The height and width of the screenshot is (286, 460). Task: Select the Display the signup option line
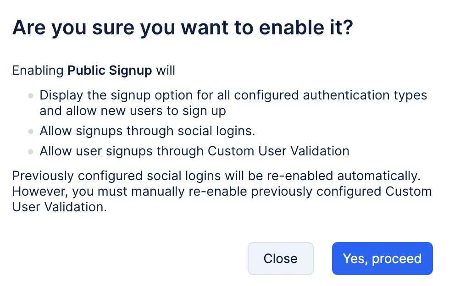(x=233, y=95)
